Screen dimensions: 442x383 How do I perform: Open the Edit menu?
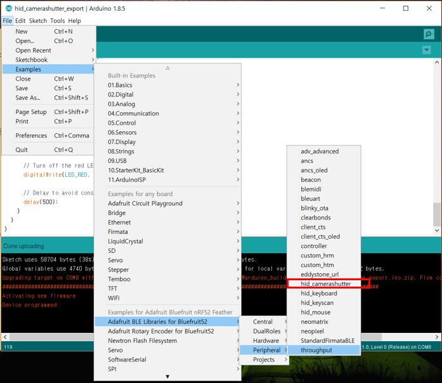tap(21, 21)
